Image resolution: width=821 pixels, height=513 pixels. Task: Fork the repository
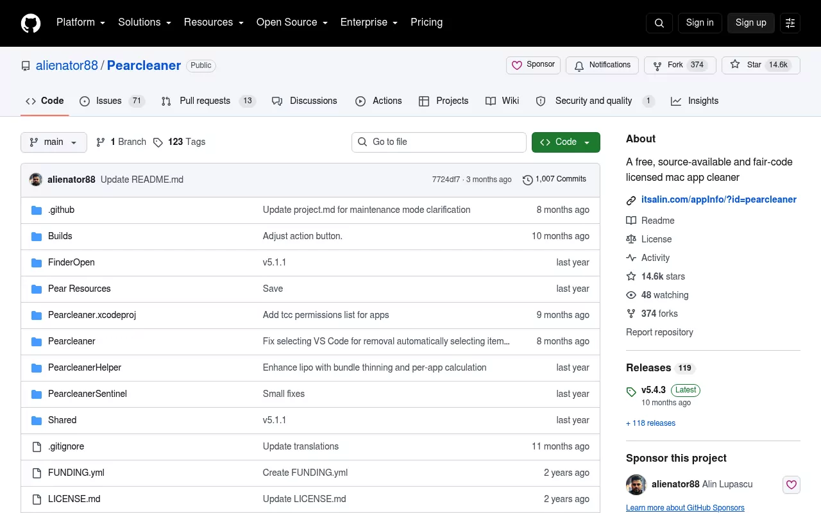[x=680, y=65]
